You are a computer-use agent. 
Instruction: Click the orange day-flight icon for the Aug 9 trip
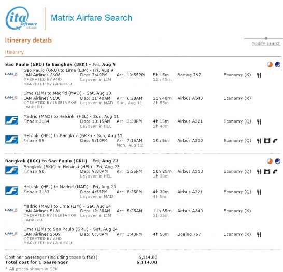click(x=270, y=64)
